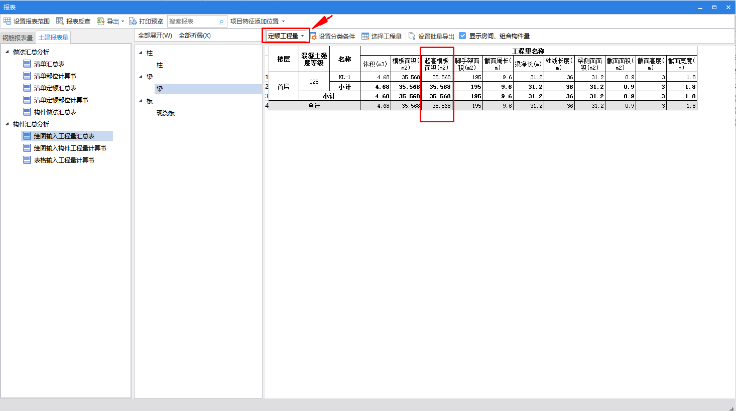Open 构件做法汇总表 report

click(55, 112)
